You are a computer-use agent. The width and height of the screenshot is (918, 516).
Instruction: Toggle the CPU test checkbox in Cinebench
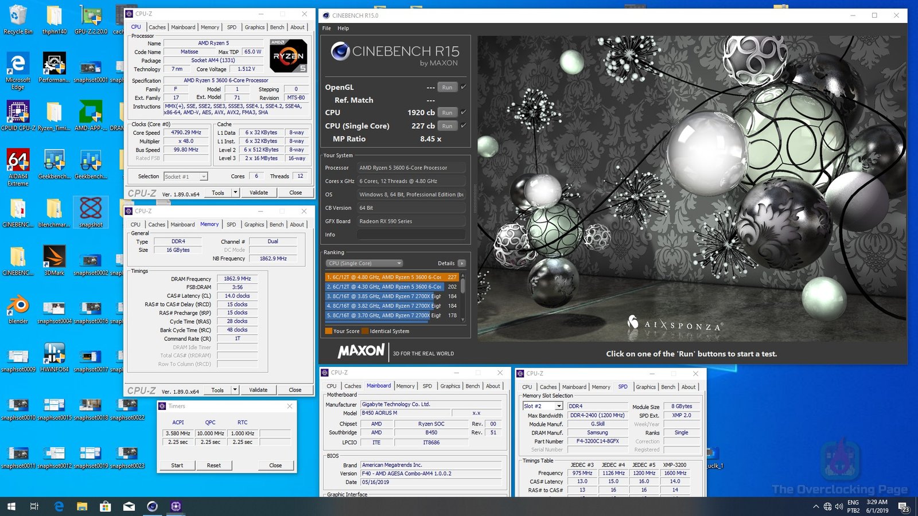[462, 112]
